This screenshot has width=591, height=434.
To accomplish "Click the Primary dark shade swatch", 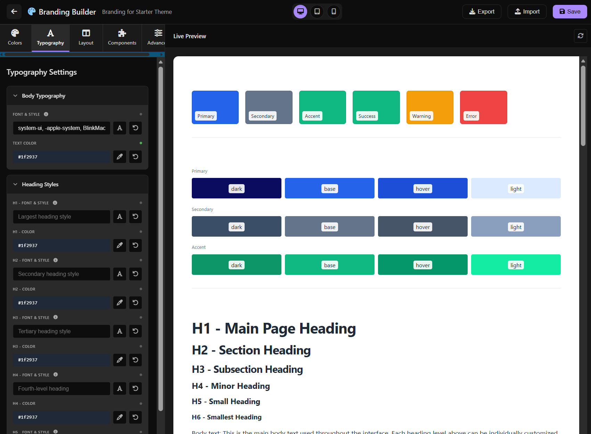I will (237, 188).
